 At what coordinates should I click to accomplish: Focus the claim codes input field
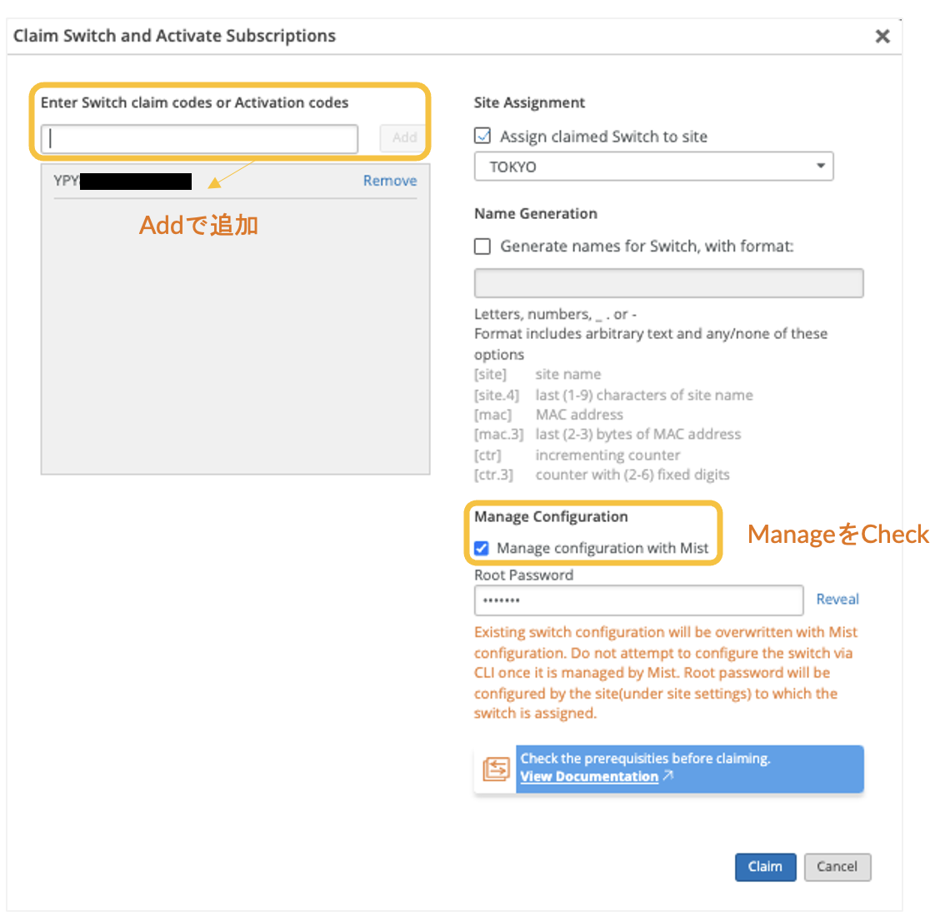click(200, 138)
